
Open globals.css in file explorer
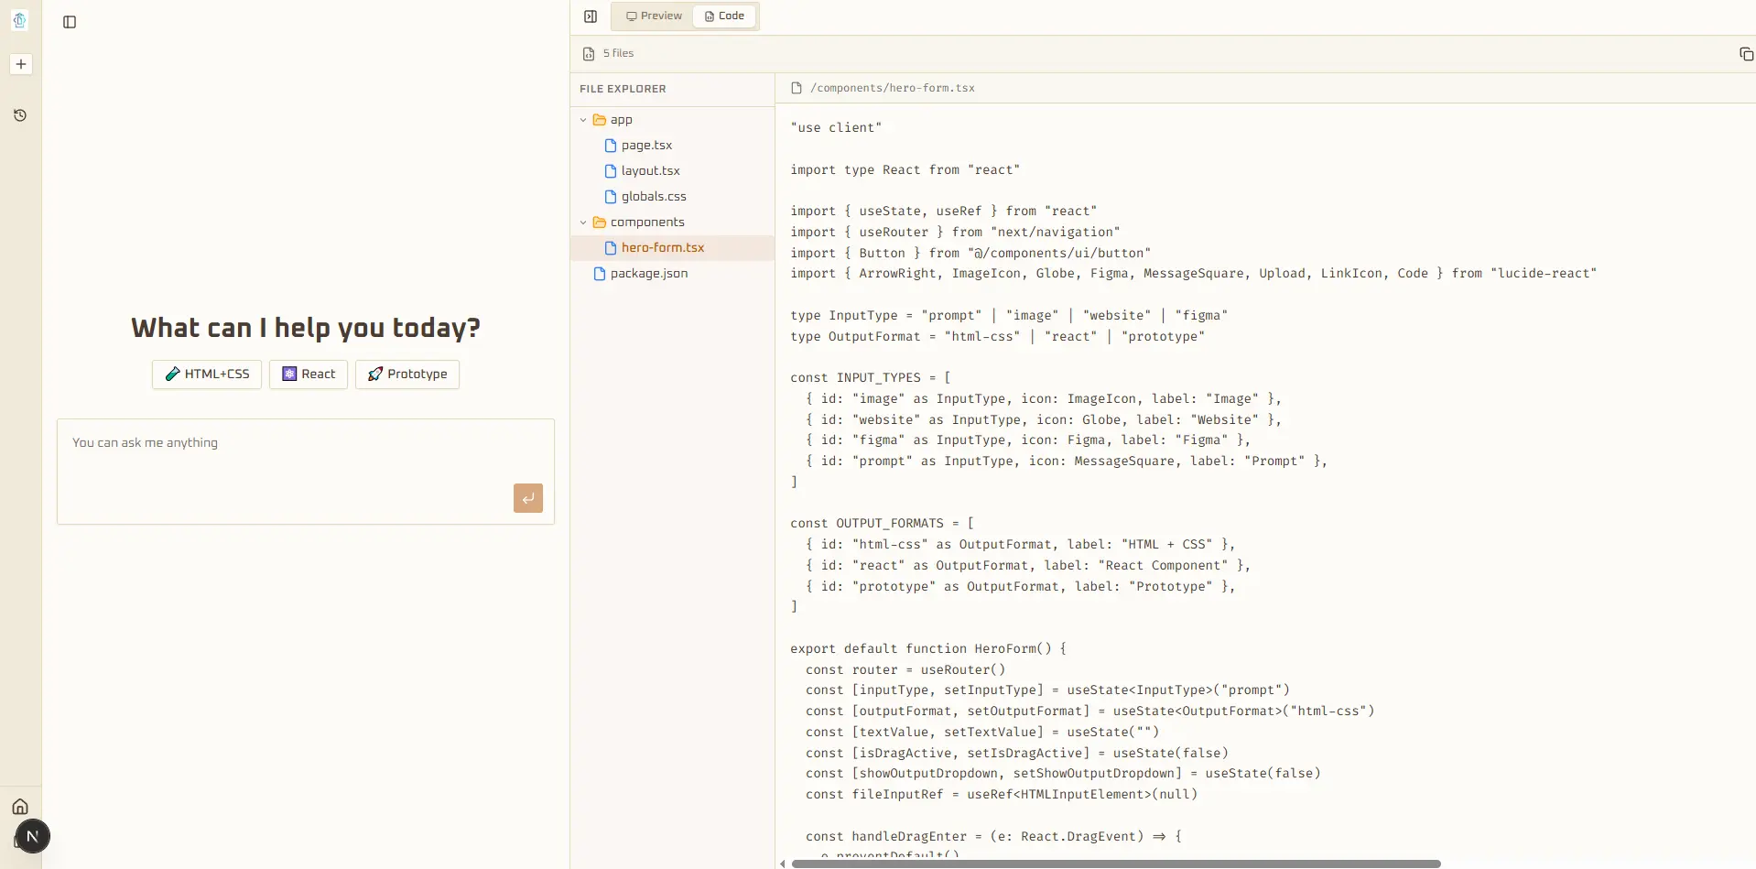click(672, 197)
